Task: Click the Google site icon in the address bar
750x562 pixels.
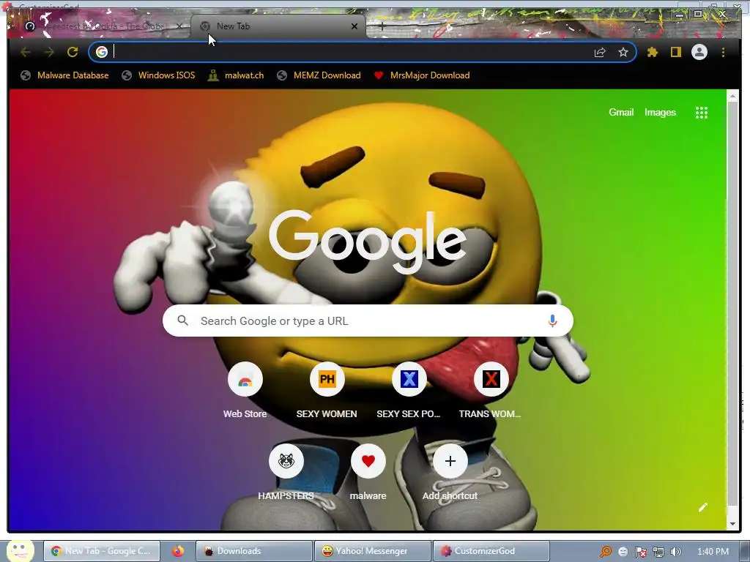Action: [101, 52]
